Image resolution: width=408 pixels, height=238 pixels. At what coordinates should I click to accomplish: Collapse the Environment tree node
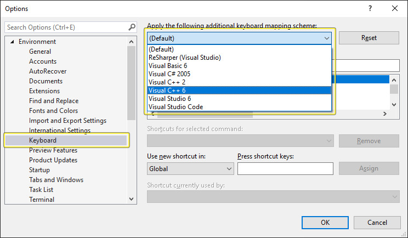coord(12,42)
